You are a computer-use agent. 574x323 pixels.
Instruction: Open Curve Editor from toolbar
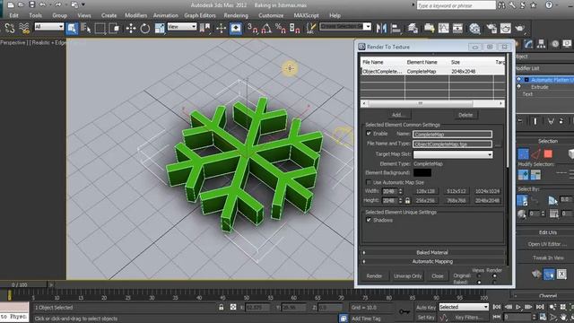443,28
